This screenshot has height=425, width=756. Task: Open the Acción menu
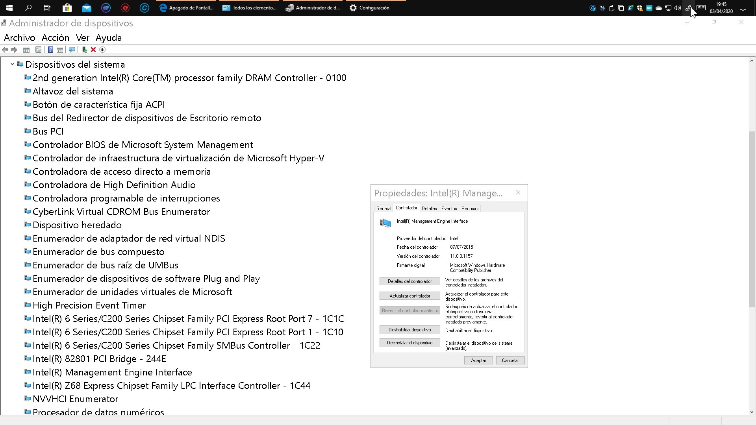[56, 38]
